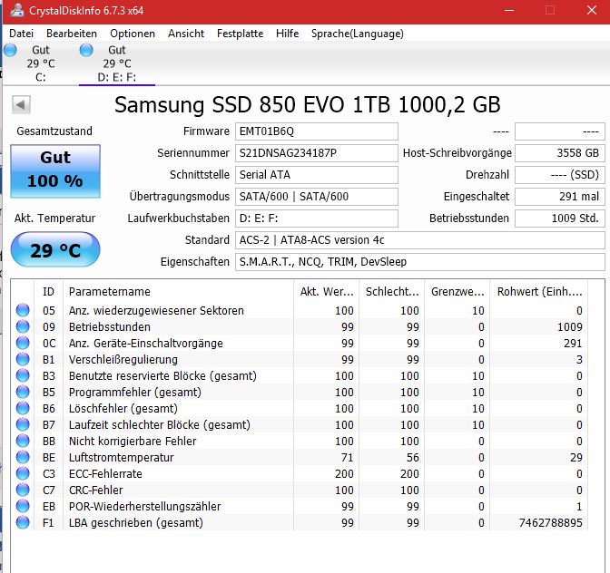Click status orb of attribute B3 row

[23, 375]
